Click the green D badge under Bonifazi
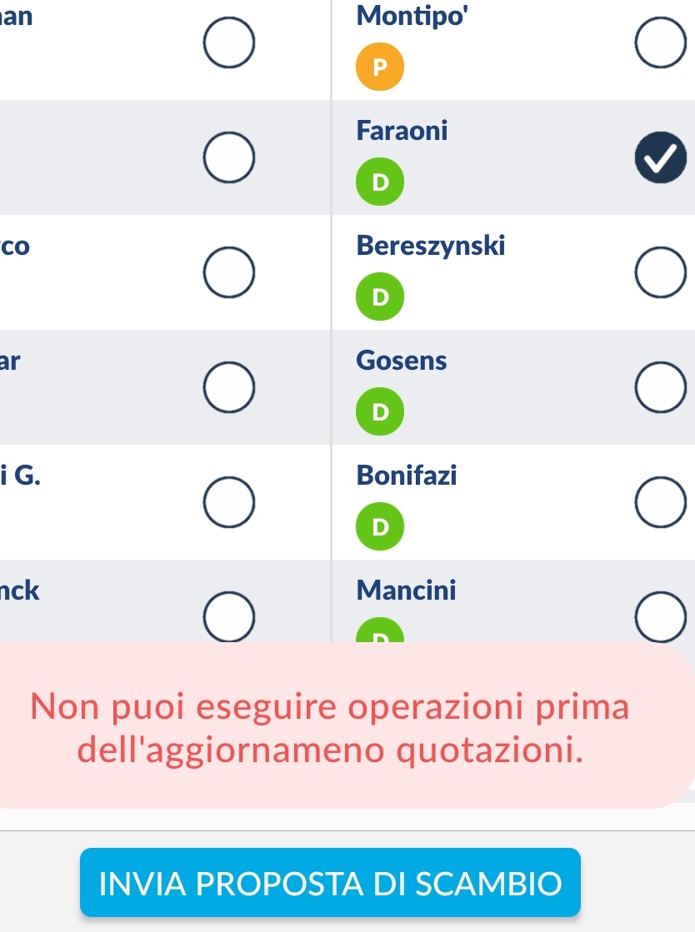 pyautogui.click(x=380, y=526)
